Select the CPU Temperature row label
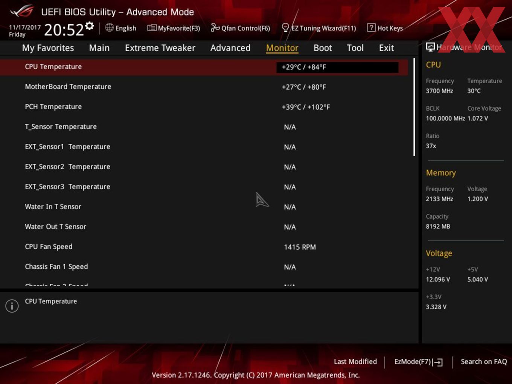The height and width of the screenshot is (384, 512). point(53,67)
